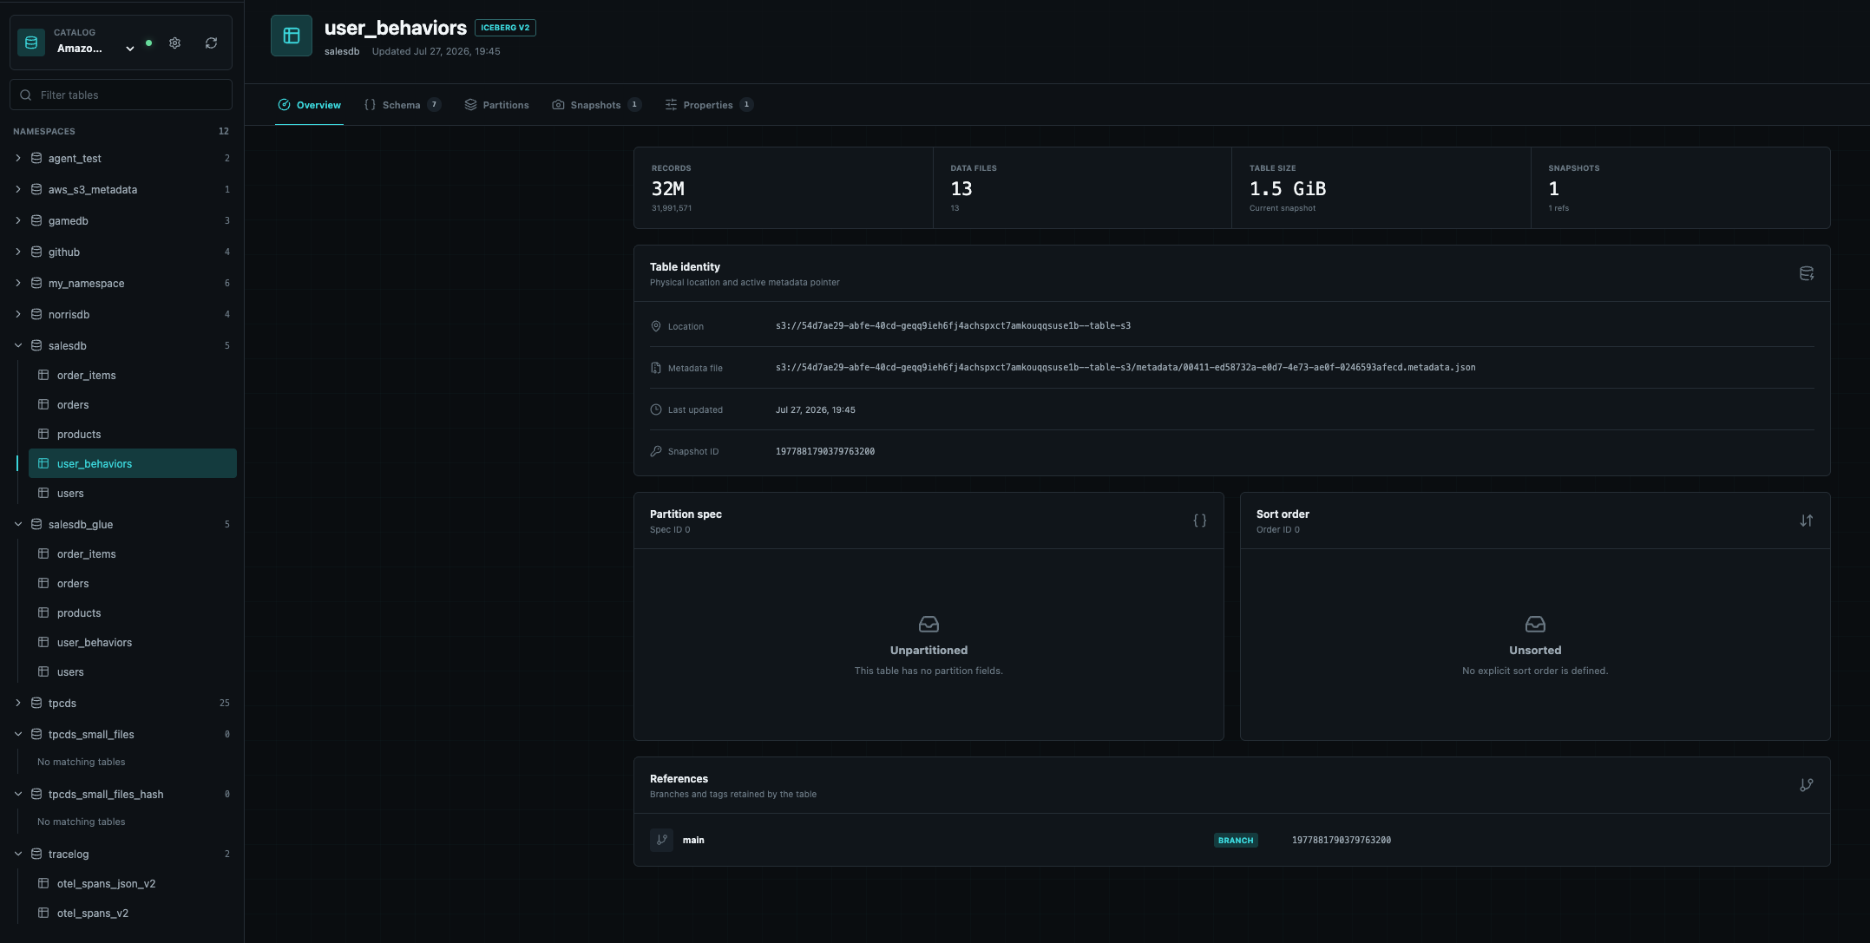The image size is (1870, 943).
Task: Click the main branch row icon
Action: click(661, 840)
